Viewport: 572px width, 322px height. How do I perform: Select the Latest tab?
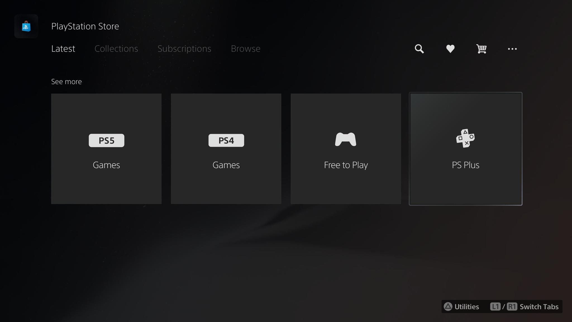pos(63,48)
